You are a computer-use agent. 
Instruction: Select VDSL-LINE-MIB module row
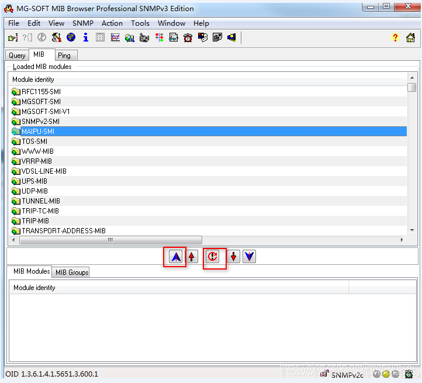[x=209, y=171]
